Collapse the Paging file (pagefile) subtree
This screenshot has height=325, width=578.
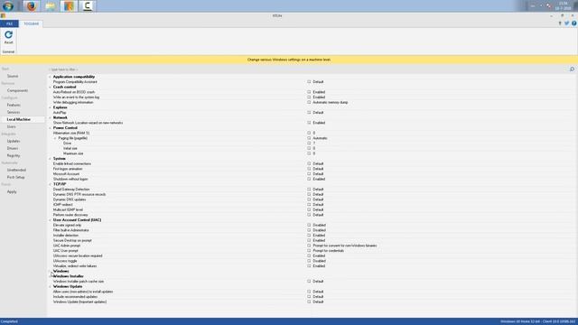point(55,138)
